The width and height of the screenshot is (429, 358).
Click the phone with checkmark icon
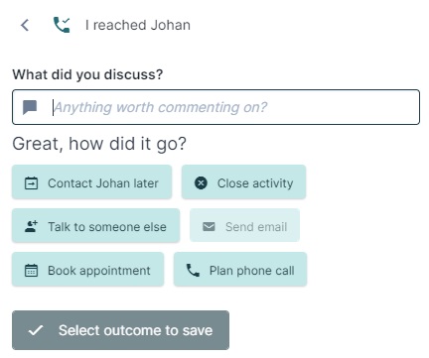pos(62,25)
